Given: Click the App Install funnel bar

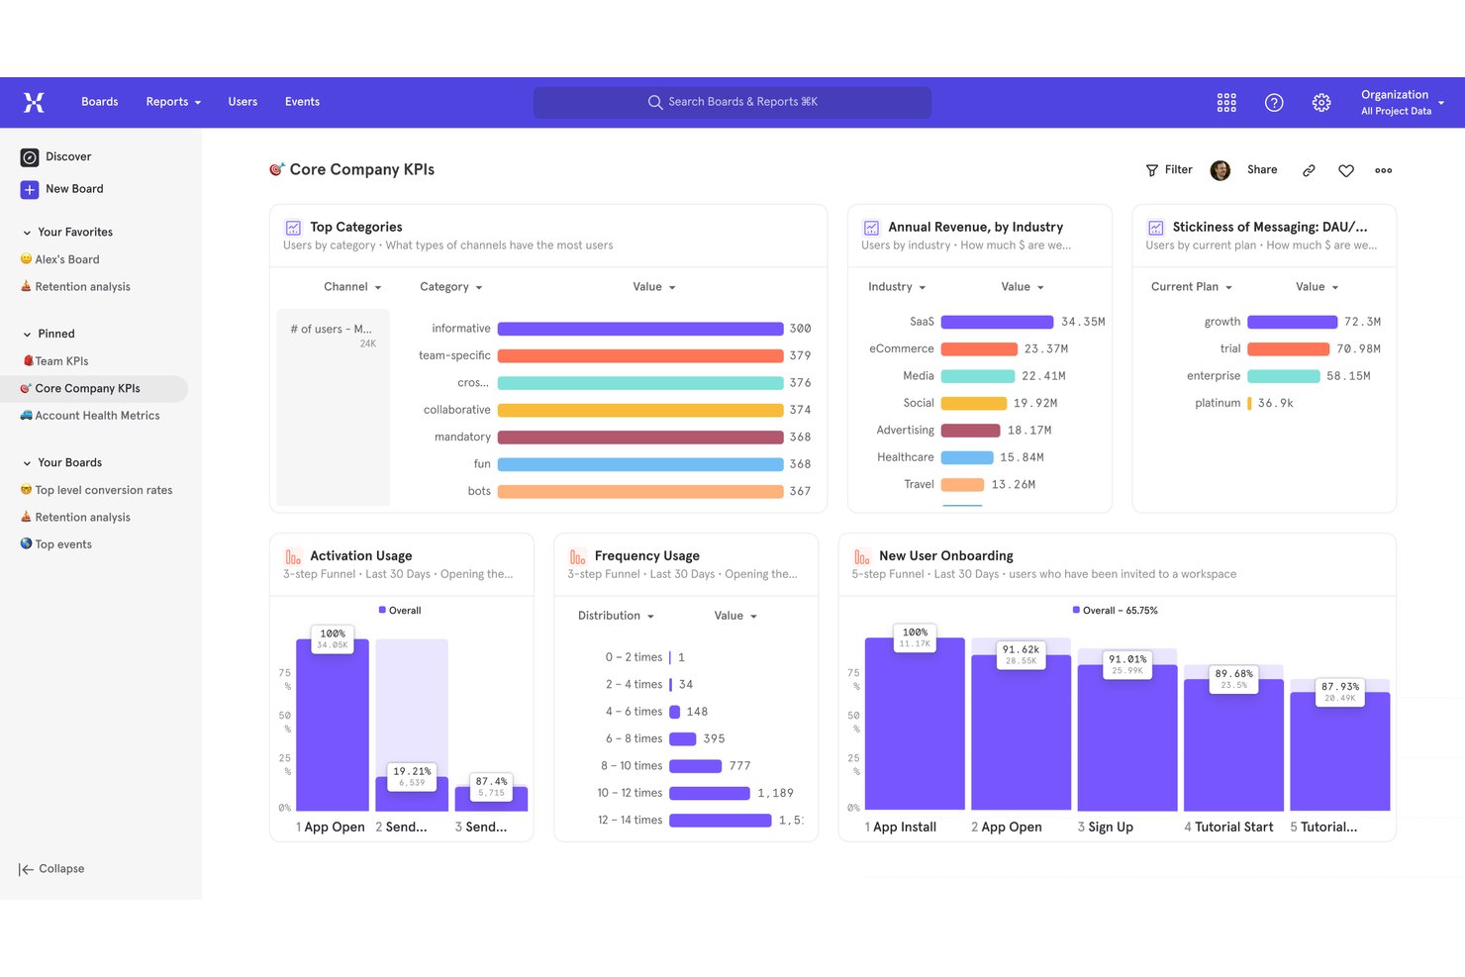Looking at the screenshot, I should tap(915, 724).
